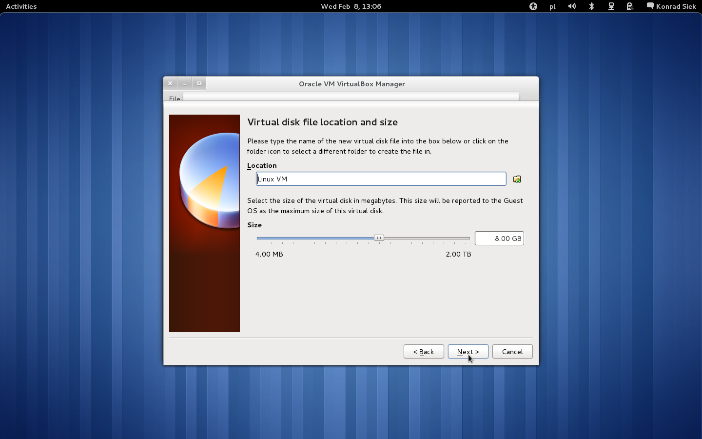The image size is (702, 439).
Task: Click the battery status icon
Action: 630,6
